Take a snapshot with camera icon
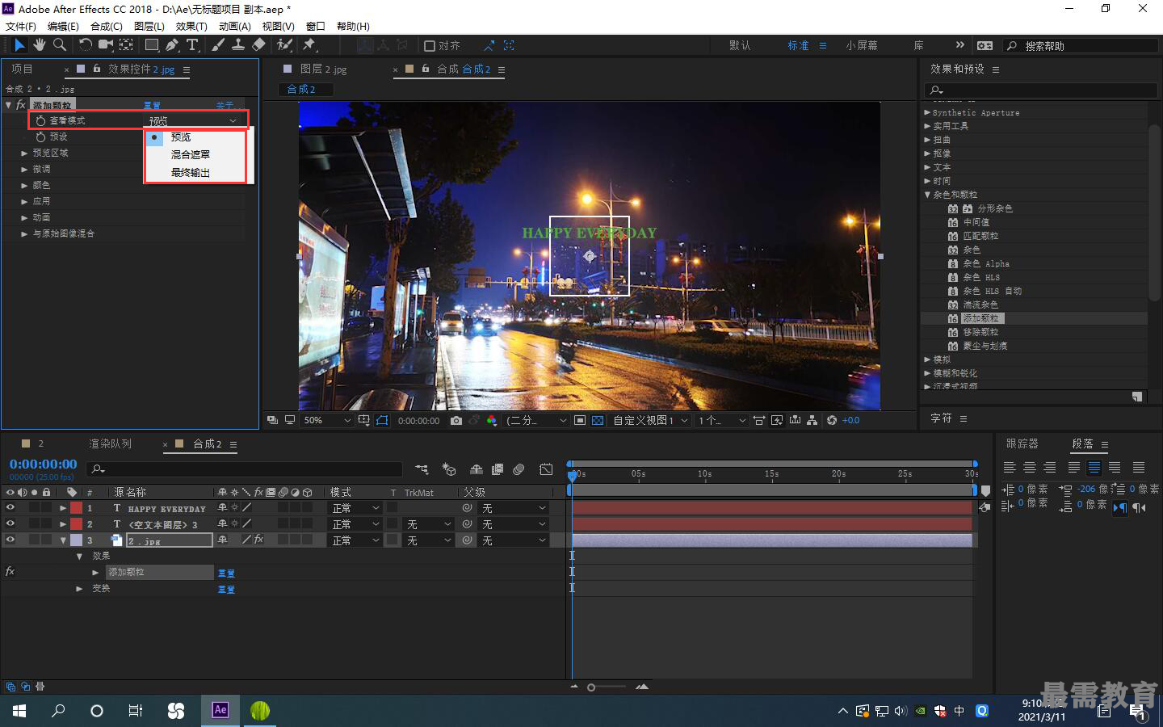This screenshot has width=1163, height=727. click(456, 421)
